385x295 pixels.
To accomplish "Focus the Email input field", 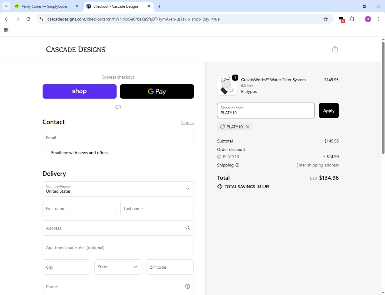I will coord(118,138).
